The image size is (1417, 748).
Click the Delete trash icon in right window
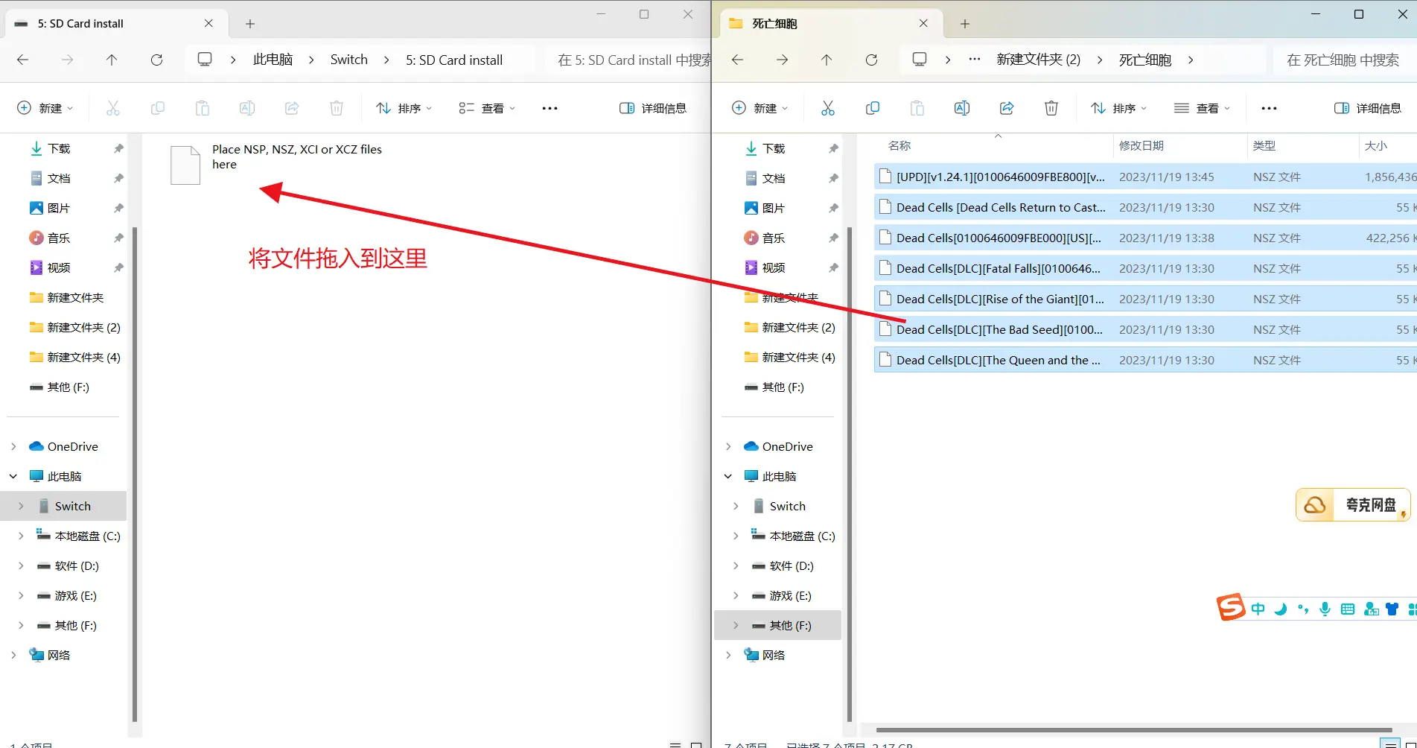tap(1051, 108)
